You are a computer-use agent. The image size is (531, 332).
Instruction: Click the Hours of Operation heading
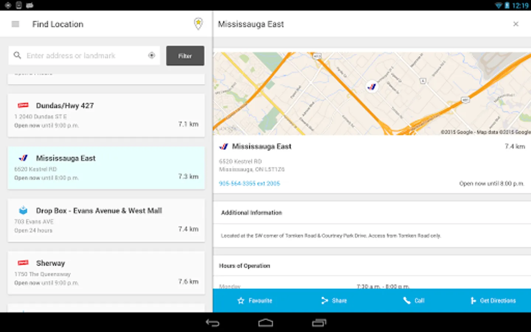pyautogui.click(x=244, y=266)
